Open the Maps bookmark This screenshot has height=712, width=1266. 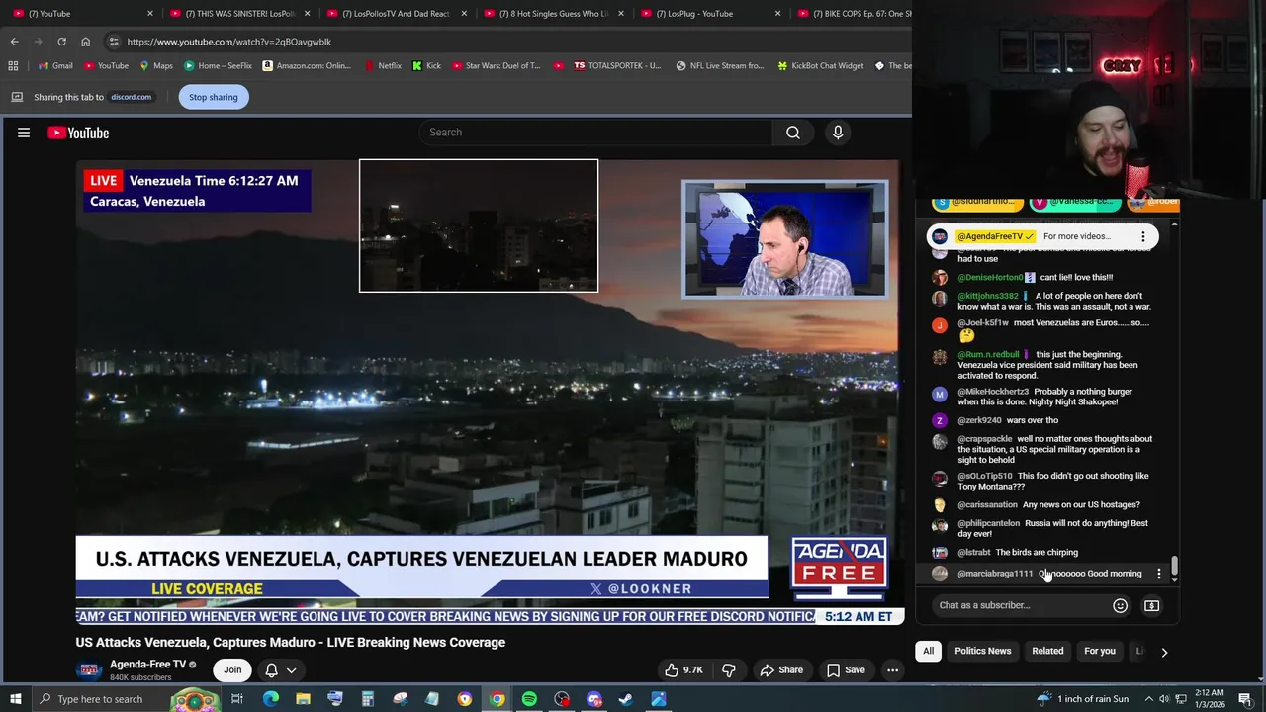[x=156, y=66]
